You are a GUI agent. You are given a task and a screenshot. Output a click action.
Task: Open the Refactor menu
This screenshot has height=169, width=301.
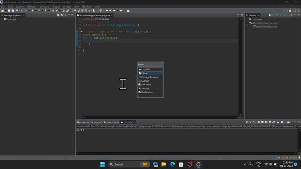(x=32, y=6)
